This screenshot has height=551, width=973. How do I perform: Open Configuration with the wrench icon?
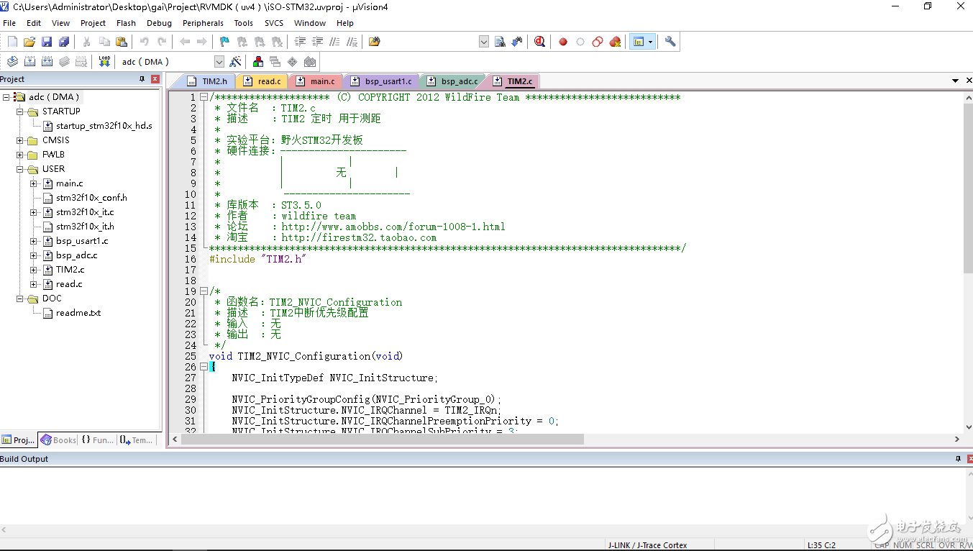click(670, 42)
